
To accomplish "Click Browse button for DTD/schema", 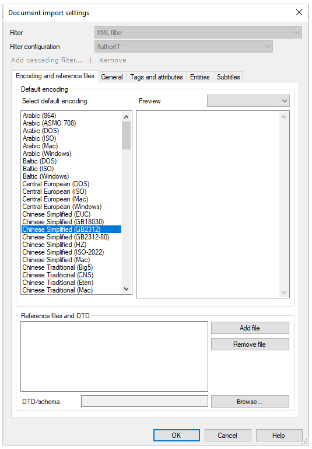I will [250, 402].
